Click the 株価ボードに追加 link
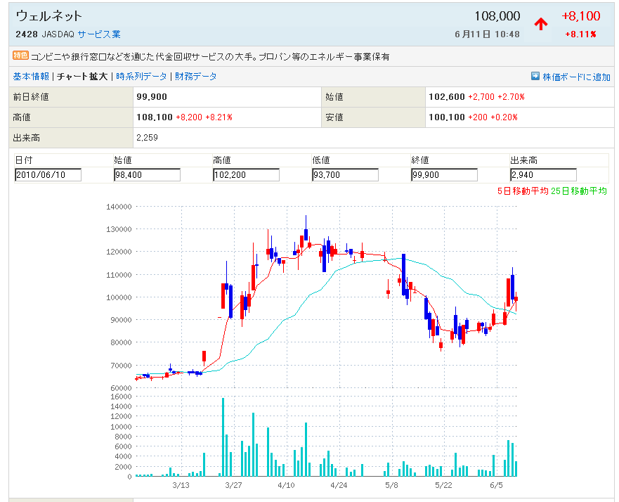Viewport: 619px width, 502px height. point(576,77)
